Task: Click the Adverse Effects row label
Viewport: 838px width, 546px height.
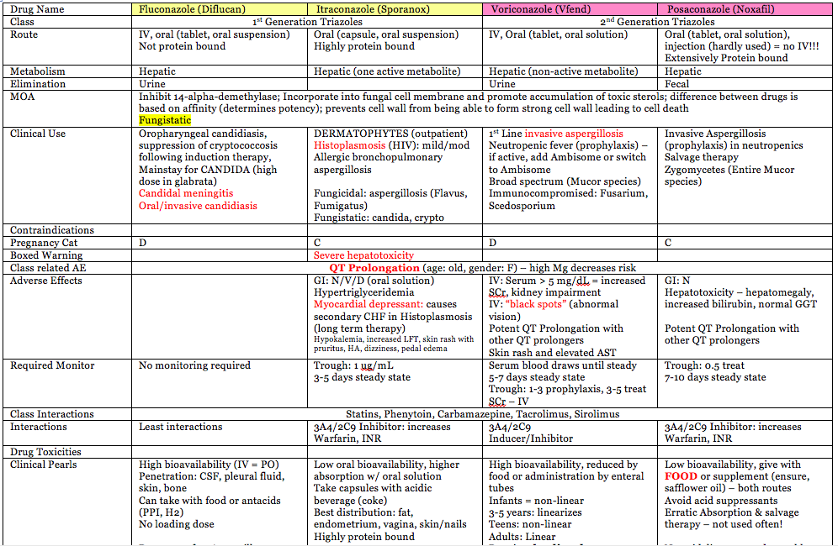Action: 46,281
